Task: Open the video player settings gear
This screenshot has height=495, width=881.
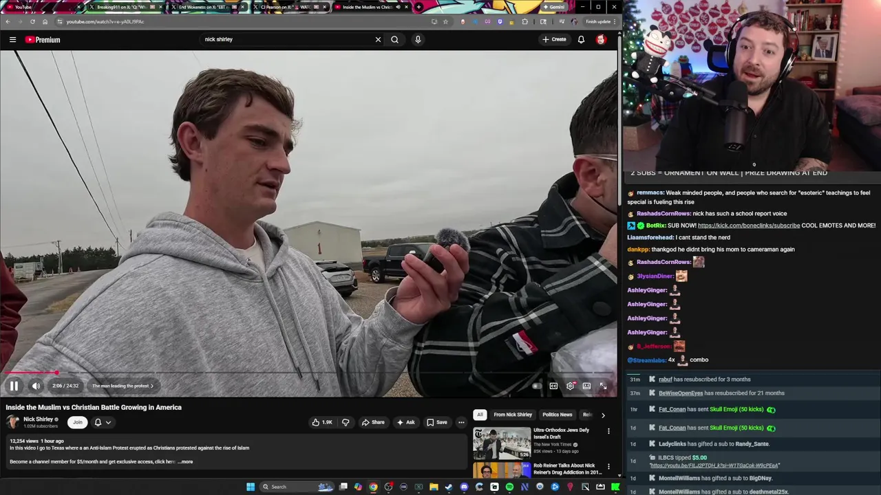Action: click(570, 386)
